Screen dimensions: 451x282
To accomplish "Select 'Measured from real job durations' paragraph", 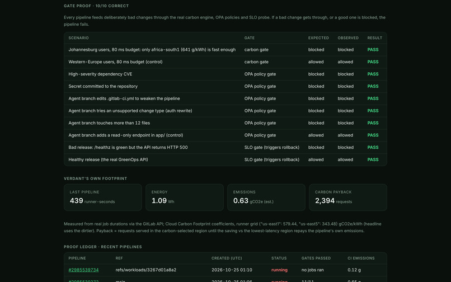I will [223, 227].
